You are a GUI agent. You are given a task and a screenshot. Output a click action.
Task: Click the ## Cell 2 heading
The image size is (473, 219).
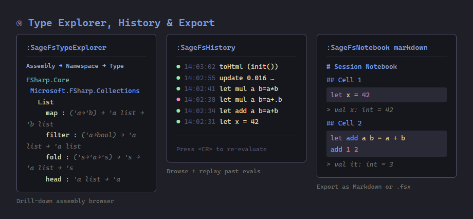coord(344,123)
